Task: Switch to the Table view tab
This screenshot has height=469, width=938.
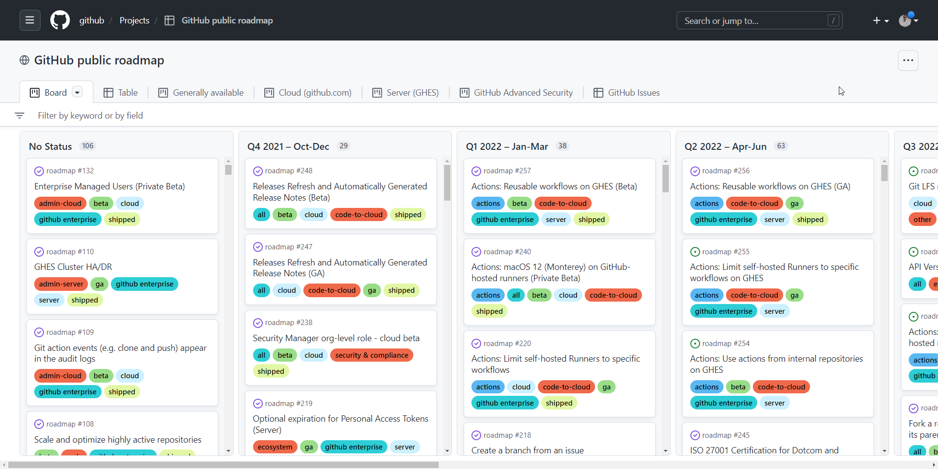Action: (121, 93)
